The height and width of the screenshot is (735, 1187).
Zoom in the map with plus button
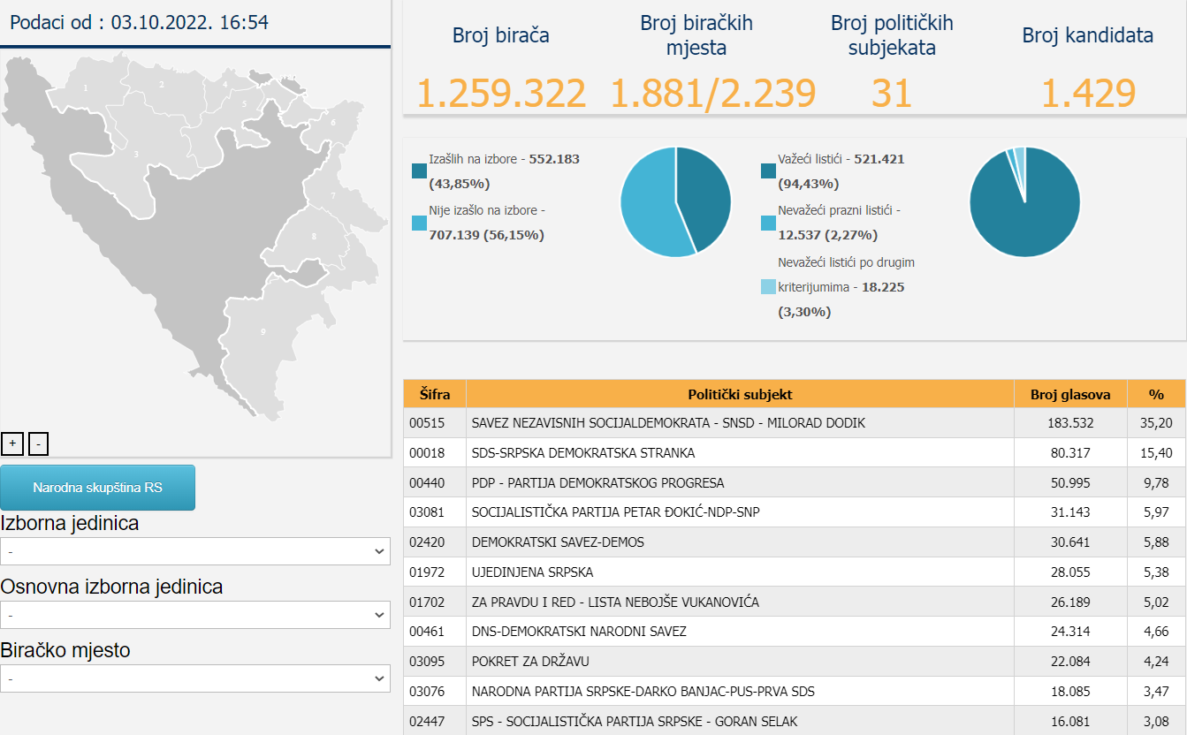point(13,443)
